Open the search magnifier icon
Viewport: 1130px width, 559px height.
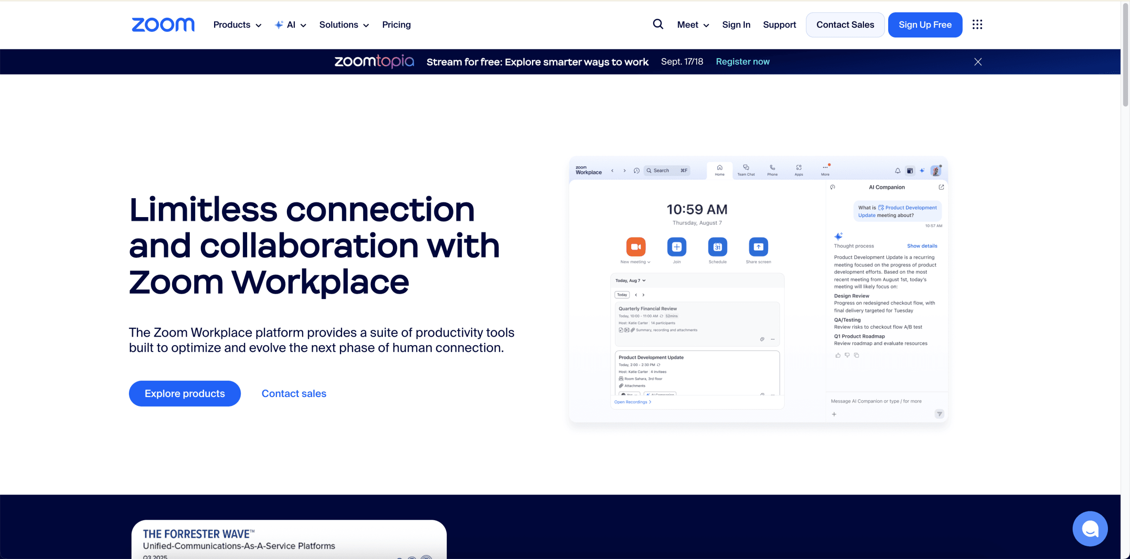[658, 24]
